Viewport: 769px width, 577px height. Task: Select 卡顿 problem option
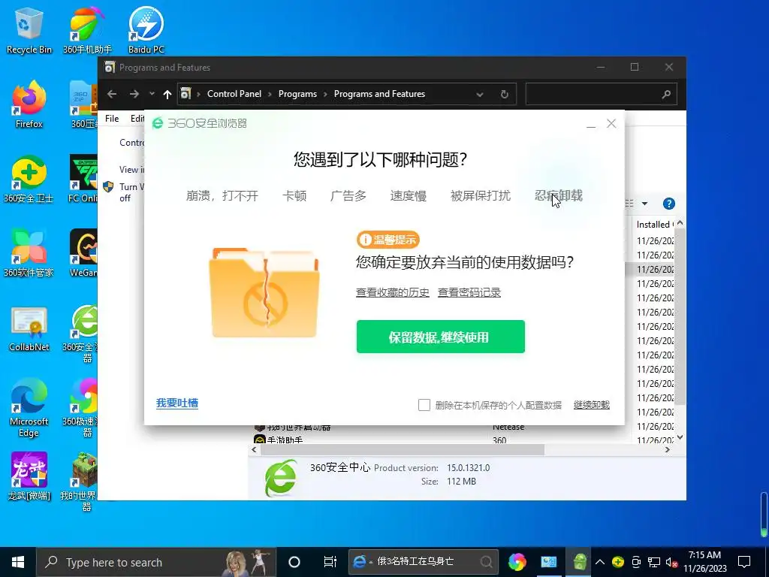pos(294,196)
